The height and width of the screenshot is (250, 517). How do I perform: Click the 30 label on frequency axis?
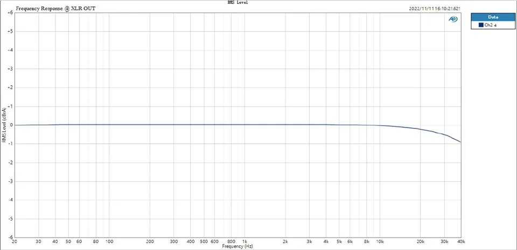click(x=39, y=241)
